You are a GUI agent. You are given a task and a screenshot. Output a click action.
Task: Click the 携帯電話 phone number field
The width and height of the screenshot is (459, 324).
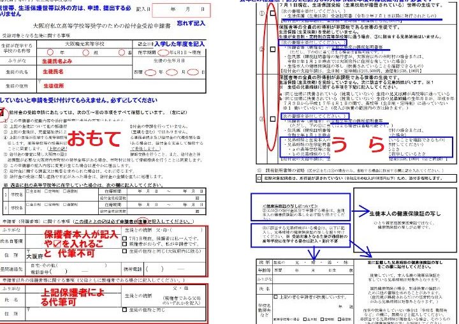point(175,269)
